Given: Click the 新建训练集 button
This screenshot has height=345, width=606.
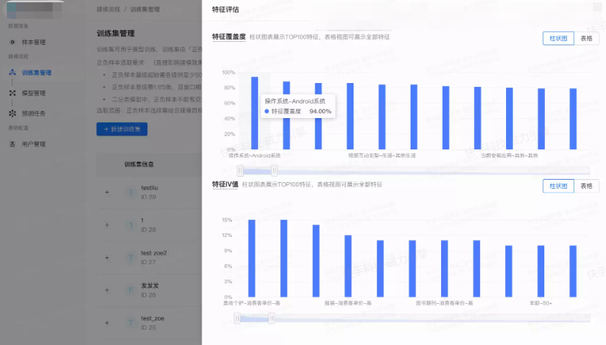Looking at the screenshot, I should 122,129.
